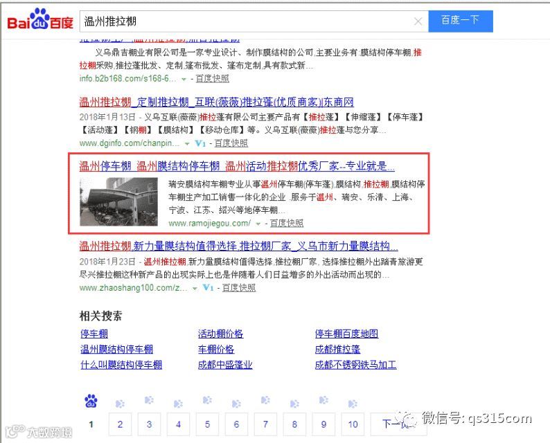Go to results page 10
Screen dimensions: 550x443
pyautogui.click(x=353, y=424)
